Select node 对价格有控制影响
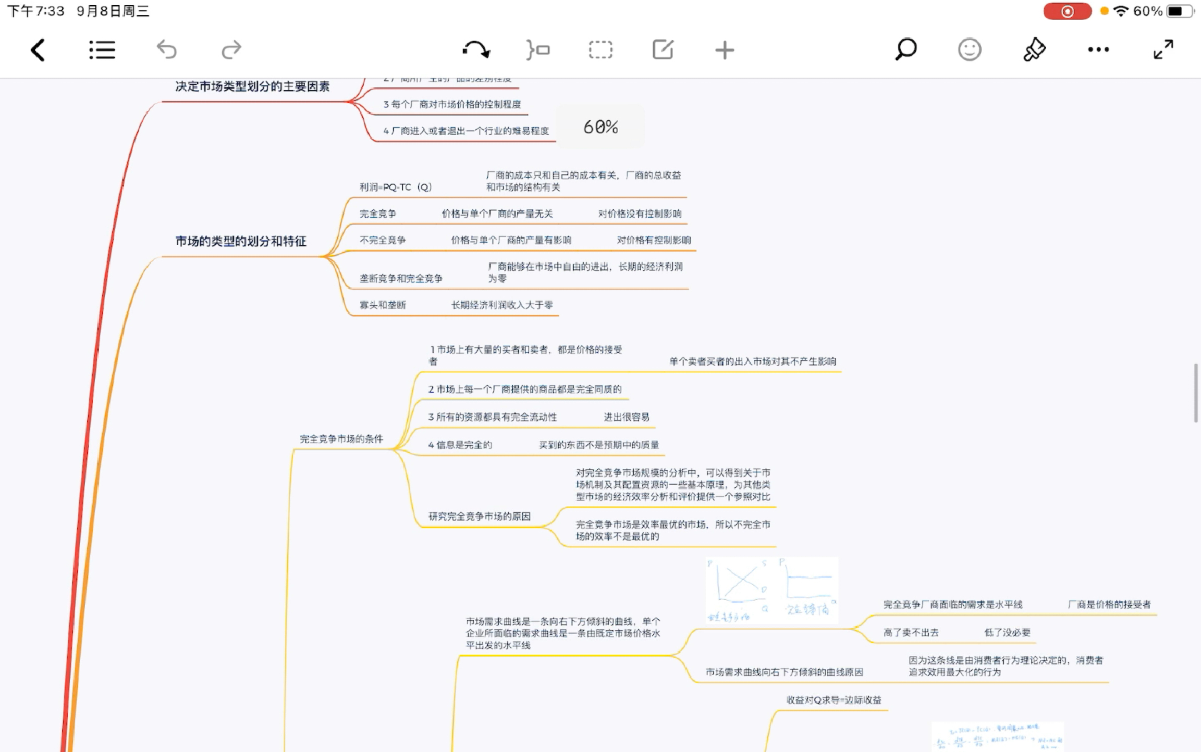1201x752 pixels. click(654, 240)
